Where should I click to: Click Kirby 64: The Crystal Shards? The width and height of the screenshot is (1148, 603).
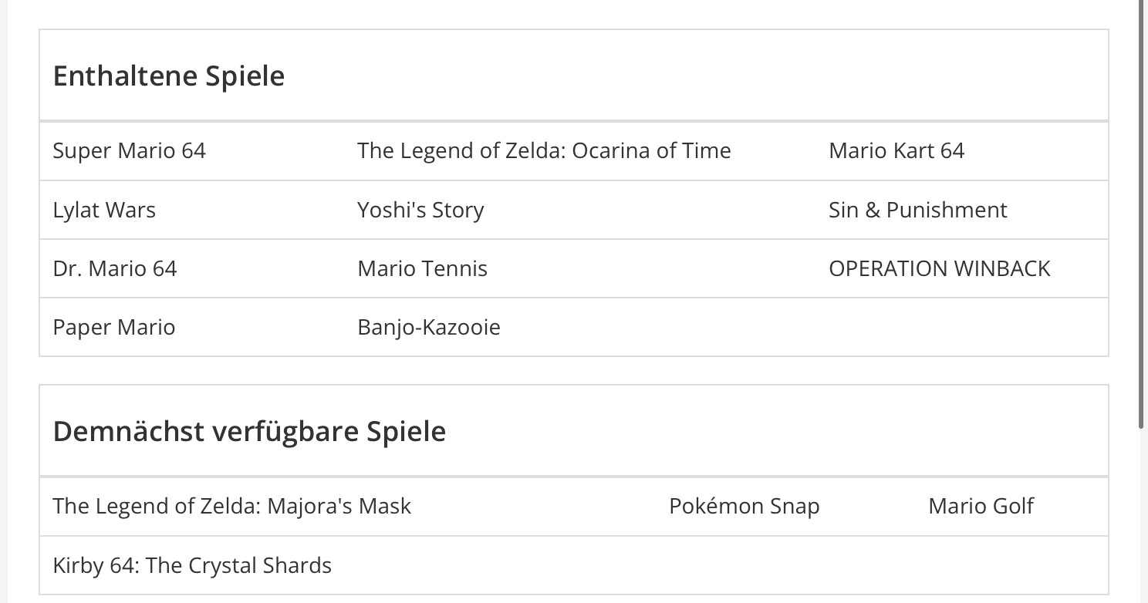[x=192, y=565]
